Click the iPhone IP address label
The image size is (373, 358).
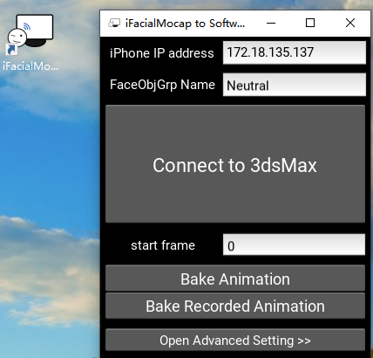(x=162, y=53)
